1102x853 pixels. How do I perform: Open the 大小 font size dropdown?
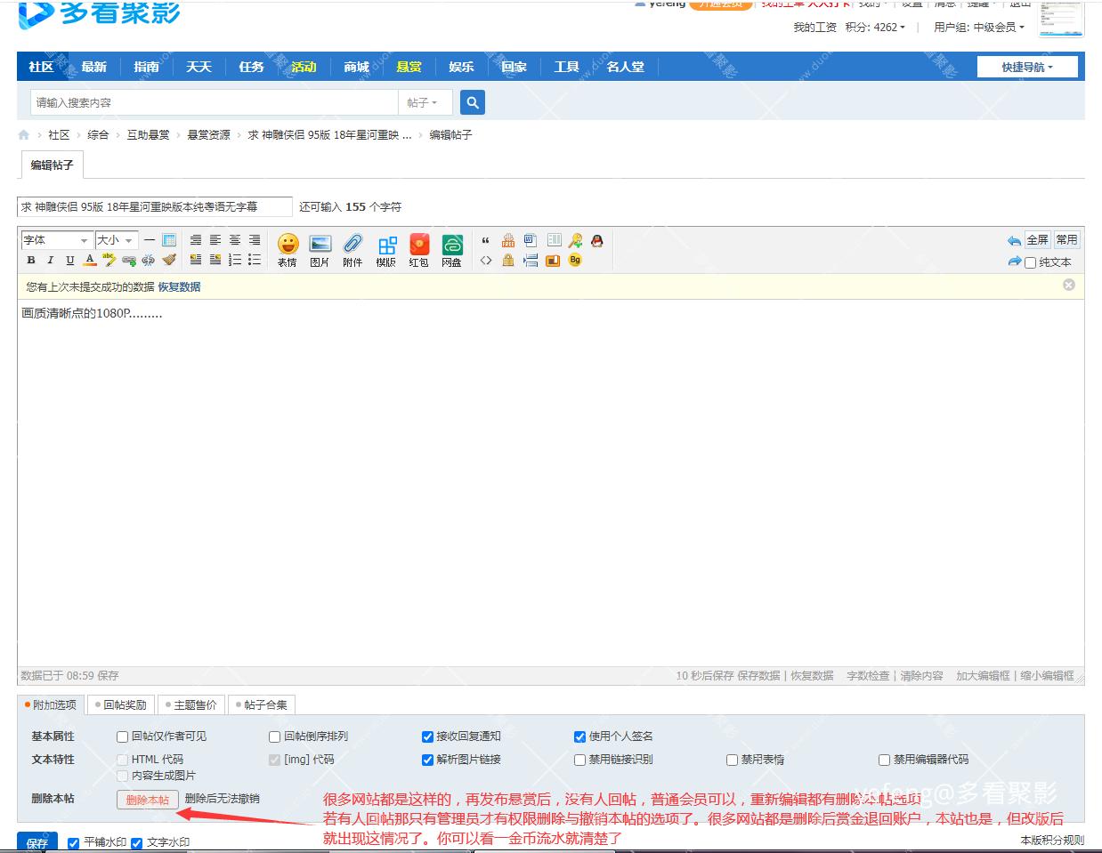[x=116, y=240]
